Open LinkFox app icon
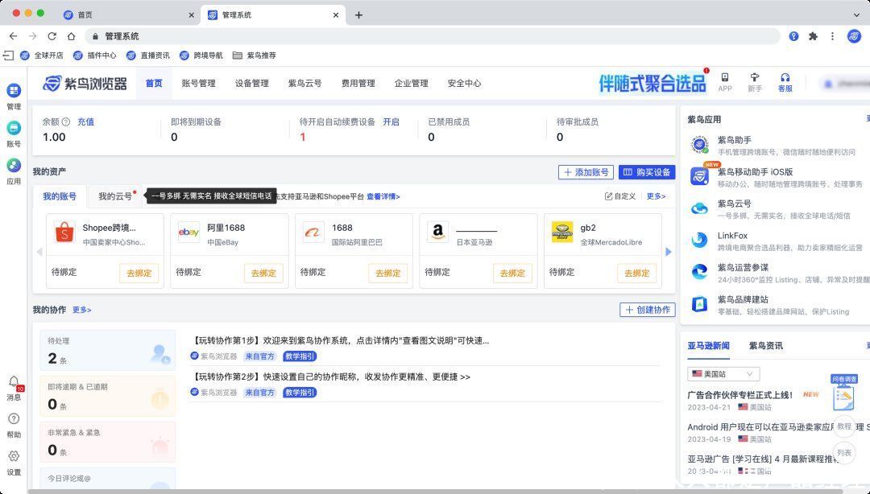The image size is (870, 494). click(700, 240)
